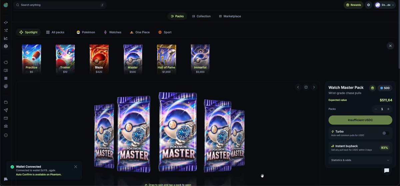Select the Watches category filter
Screen dimensions: 400x186
pyautogui.click(x=113, y=32)
